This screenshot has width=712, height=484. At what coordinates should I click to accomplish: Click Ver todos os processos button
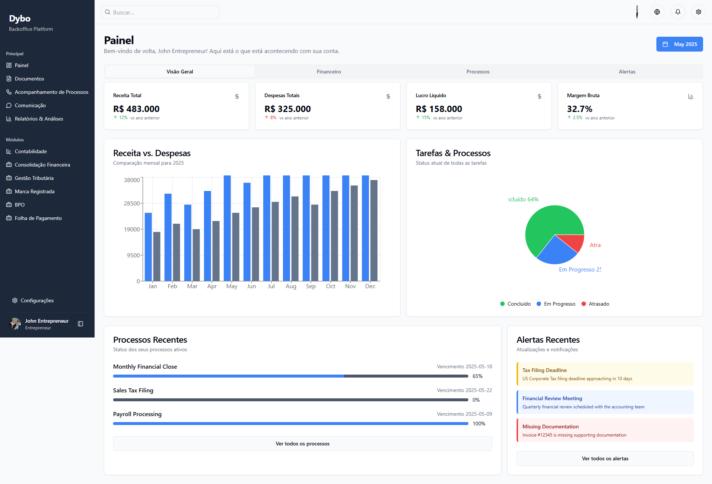pyautogui.click(x=303, y=444)
